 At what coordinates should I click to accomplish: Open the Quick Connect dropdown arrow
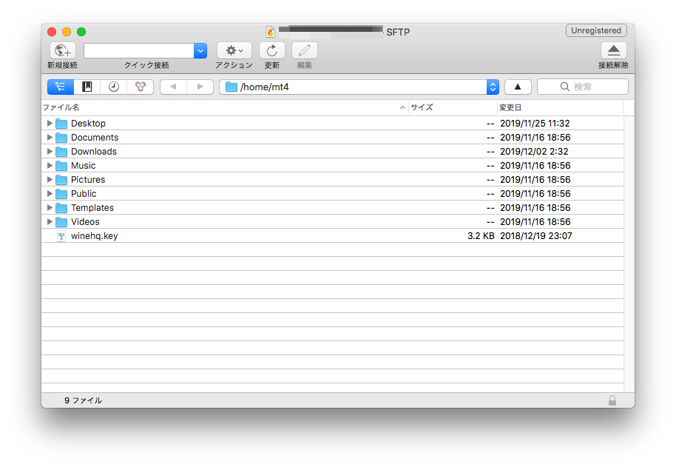click(200, 51)
